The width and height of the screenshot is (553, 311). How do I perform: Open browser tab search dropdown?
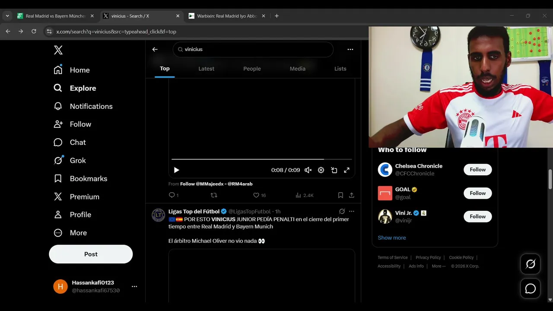point(7,16)
